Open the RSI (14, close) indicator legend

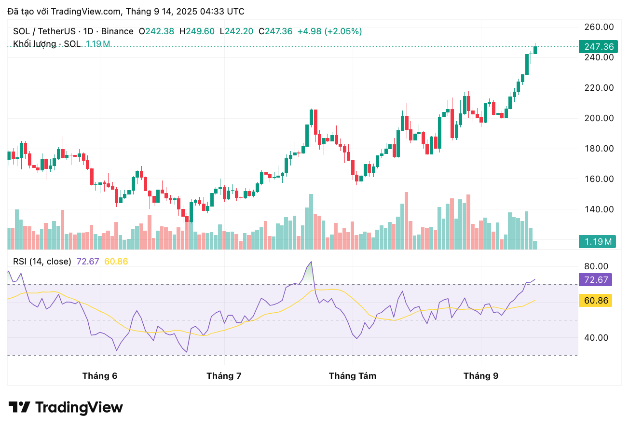(x=42, y=262)
